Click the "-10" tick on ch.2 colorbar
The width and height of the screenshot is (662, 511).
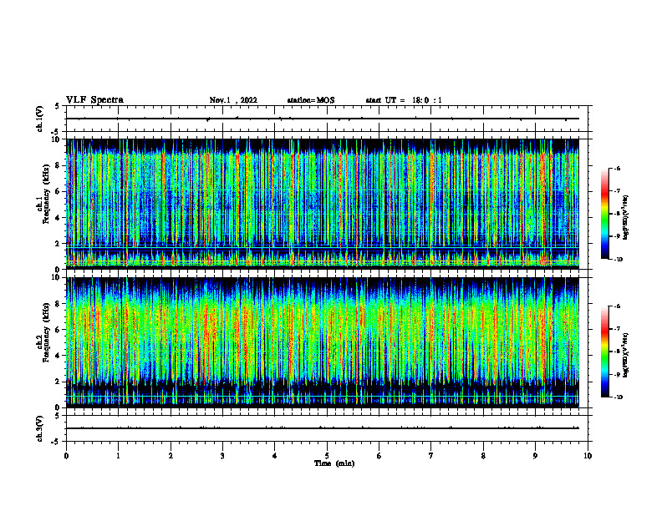tap(618, 397)
